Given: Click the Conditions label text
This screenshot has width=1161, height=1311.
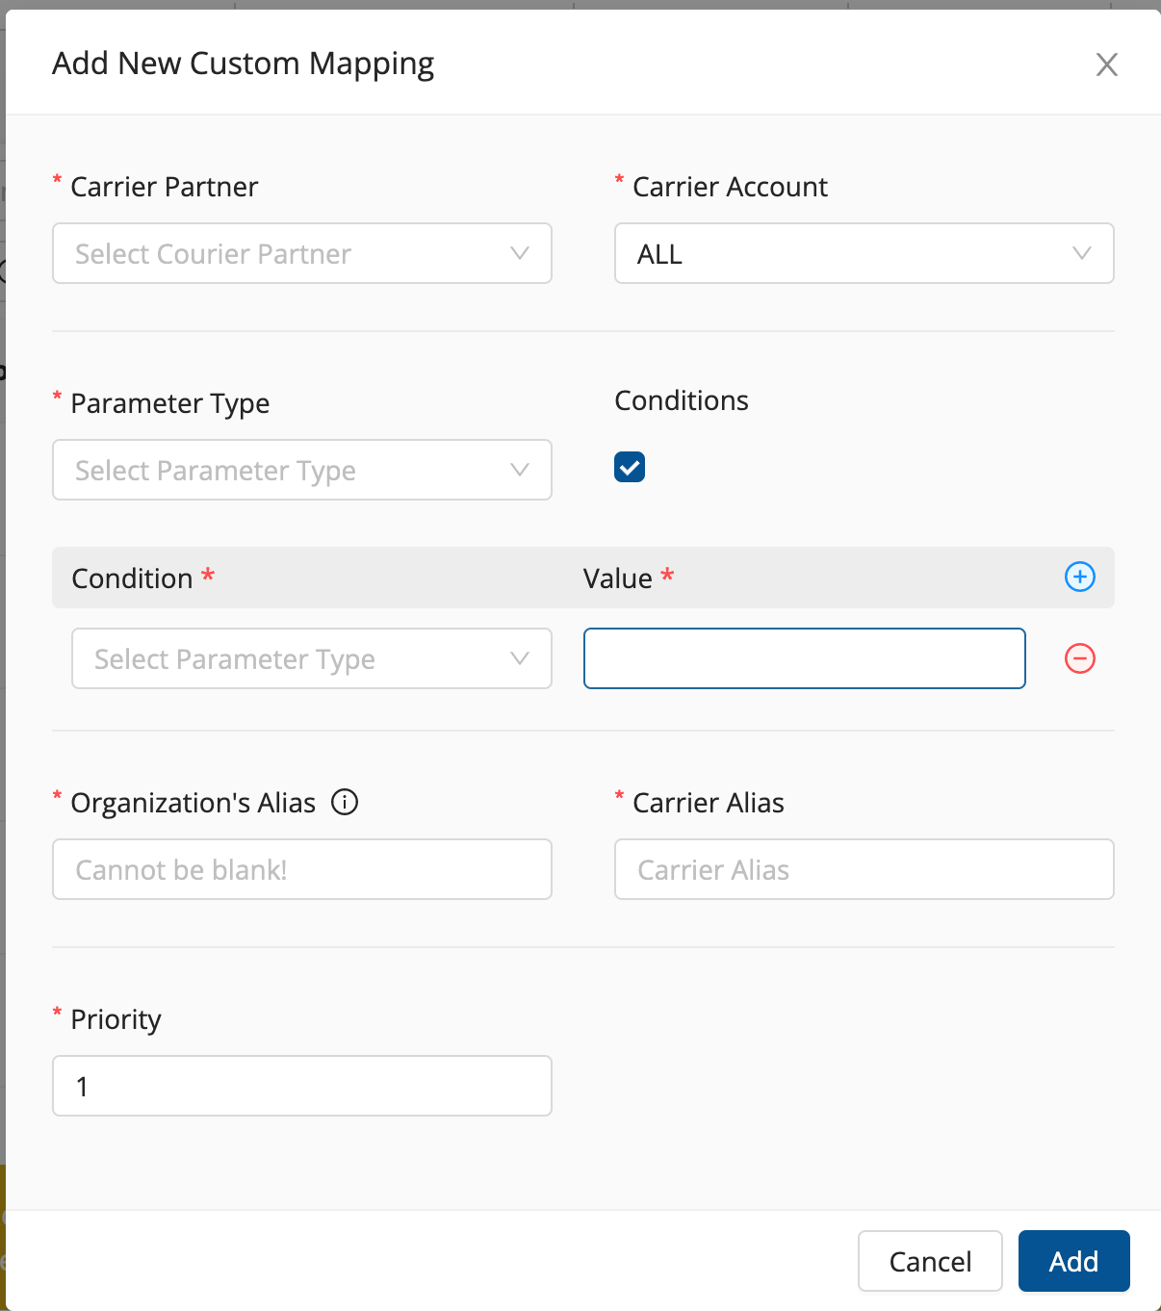Looking at the screenshot, I should [682, 400].
